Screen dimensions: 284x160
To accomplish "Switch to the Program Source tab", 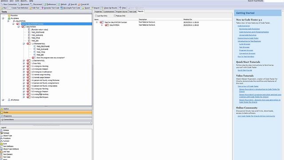I will point(122,12).
